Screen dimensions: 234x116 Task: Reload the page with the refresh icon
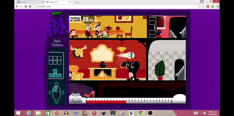26,6
